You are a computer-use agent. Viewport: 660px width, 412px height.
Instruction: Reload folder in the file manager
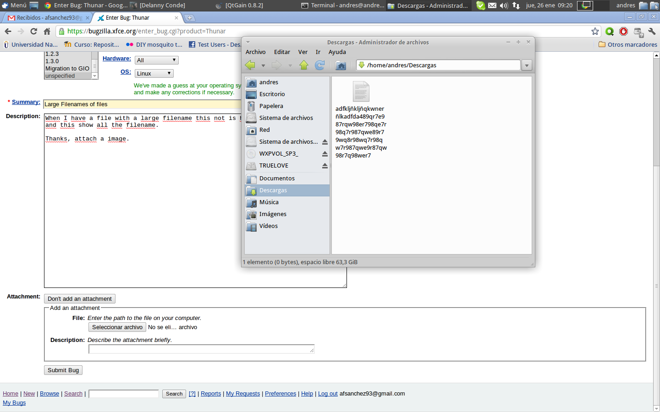pyautogui.click(x=320, y=65)
